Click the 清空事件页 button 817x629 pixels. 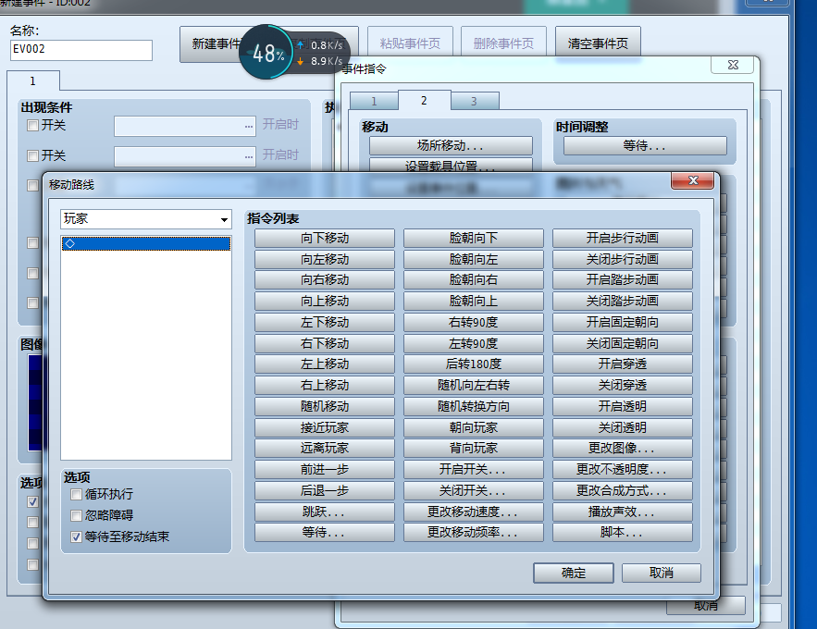coord(598,43)
